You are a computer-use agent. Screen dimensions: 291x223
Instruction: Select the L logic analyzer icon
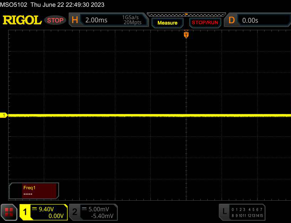point(224,212)
